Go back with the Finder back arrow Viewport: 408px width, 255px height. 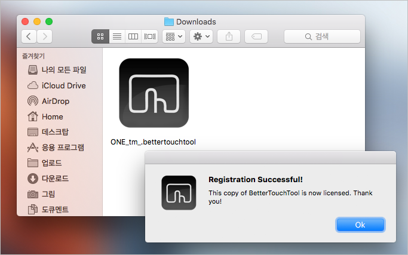click(29, 36)
